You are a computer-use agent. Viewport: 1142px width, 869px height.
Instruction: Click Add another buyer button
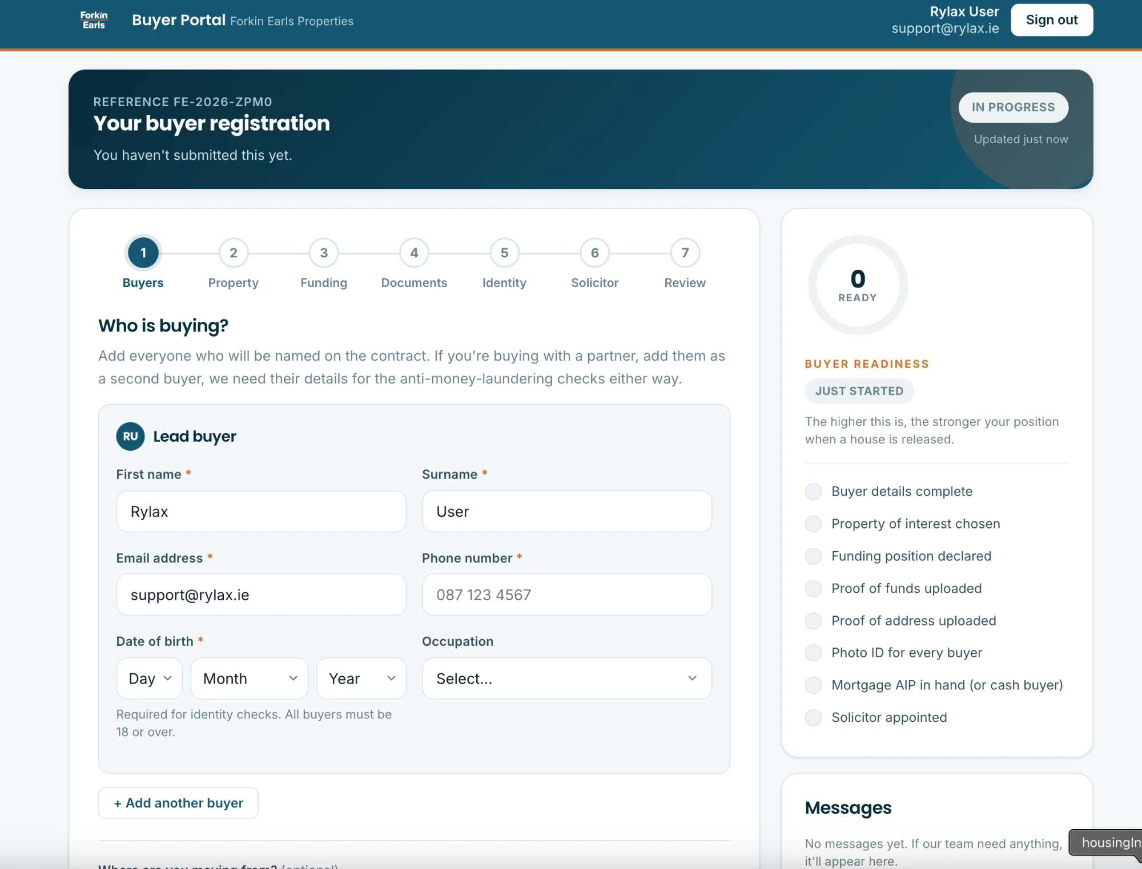coord(178,803)
